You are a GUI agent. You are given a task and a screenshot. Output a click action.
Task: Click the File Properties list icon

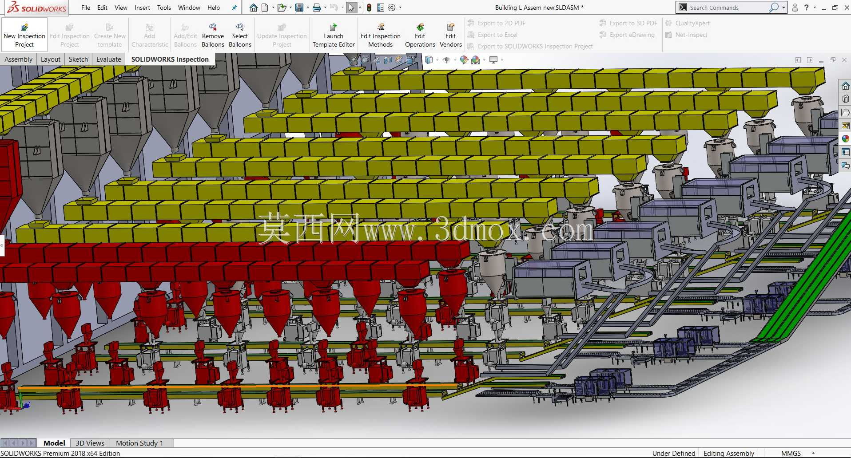tap(381, 8)
